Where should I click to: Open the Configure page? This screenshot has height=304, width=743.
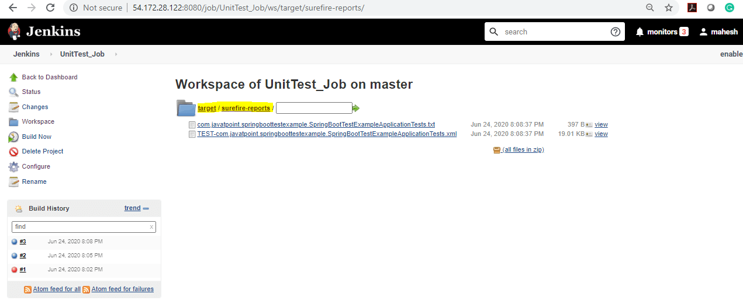click(36, 166)
